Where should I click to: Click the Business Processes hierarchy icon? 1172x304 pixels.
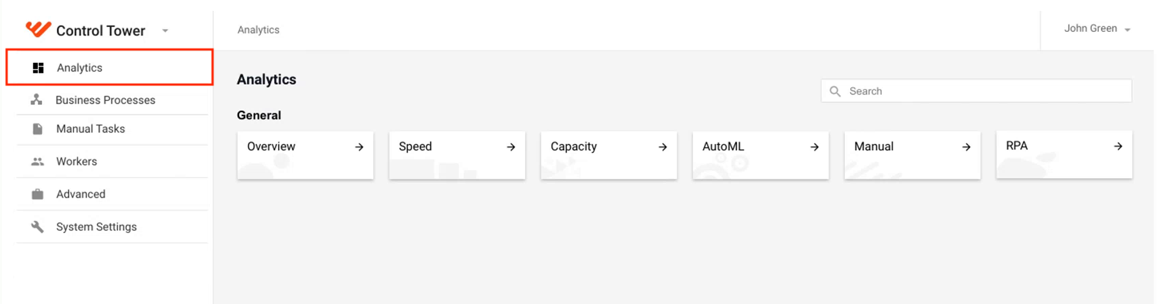click(37, 100)
